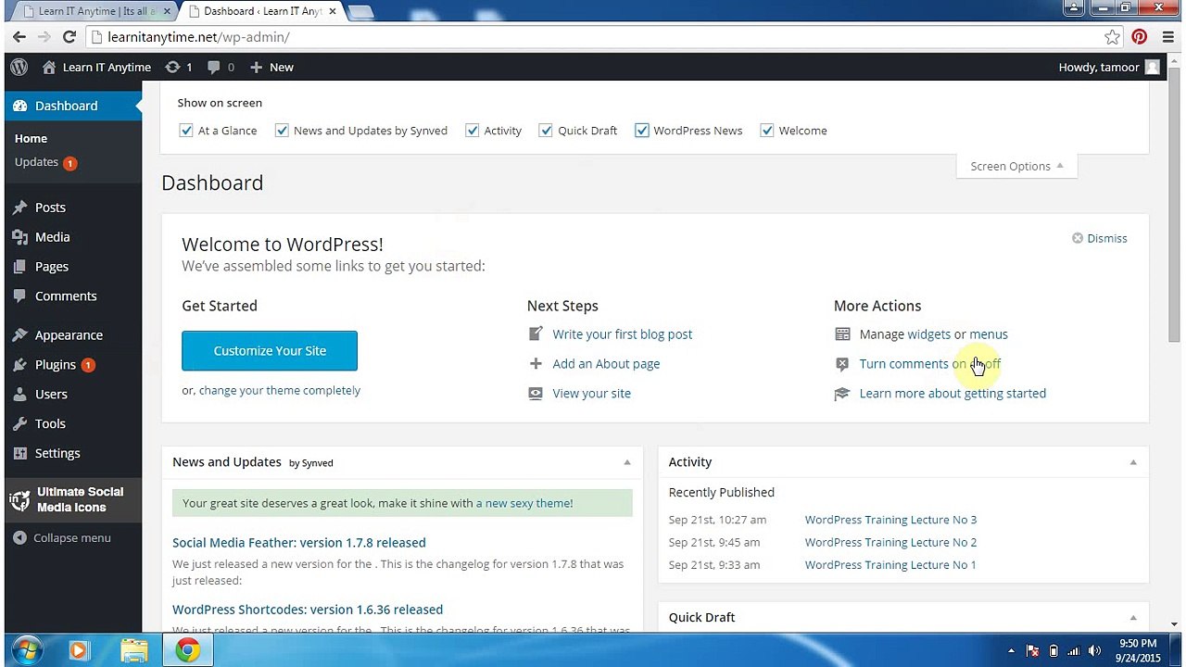Click the Plugins plug icon in sidebar
This screenshot has width=1186, height=667.
(19, 365)
